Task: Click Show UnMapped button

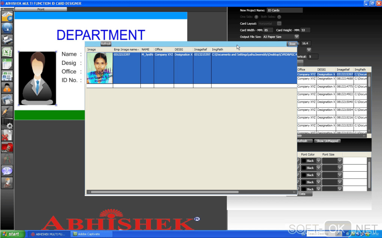Action: tap(327, 141)
